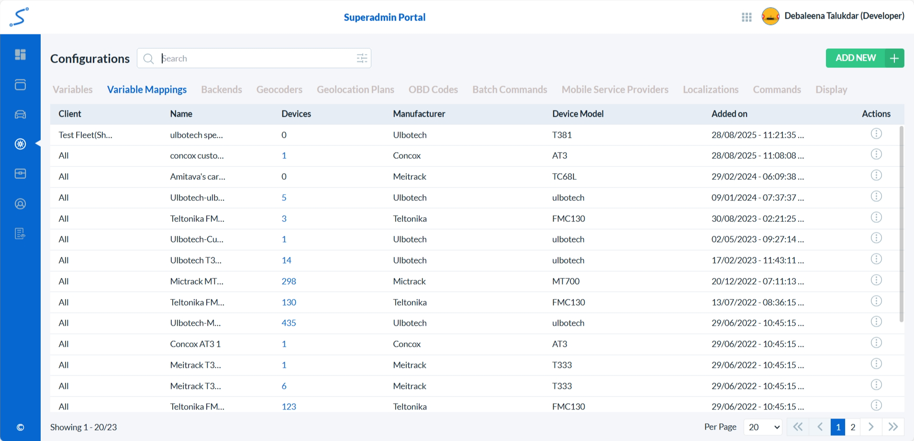
Task: Open actions menu for Test Fleet row
Action: (x=876, y=134)
